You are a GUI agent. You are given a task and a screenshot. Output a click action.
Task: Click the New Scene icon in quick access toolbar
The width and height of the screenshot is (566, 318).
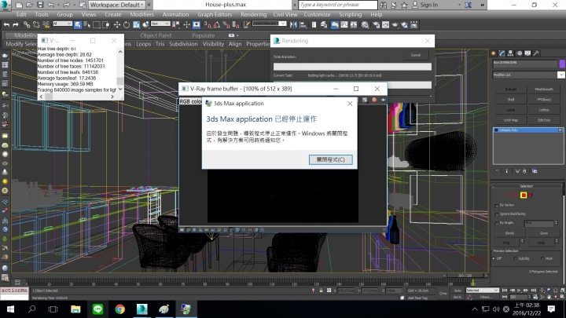(x=19, y=5)
